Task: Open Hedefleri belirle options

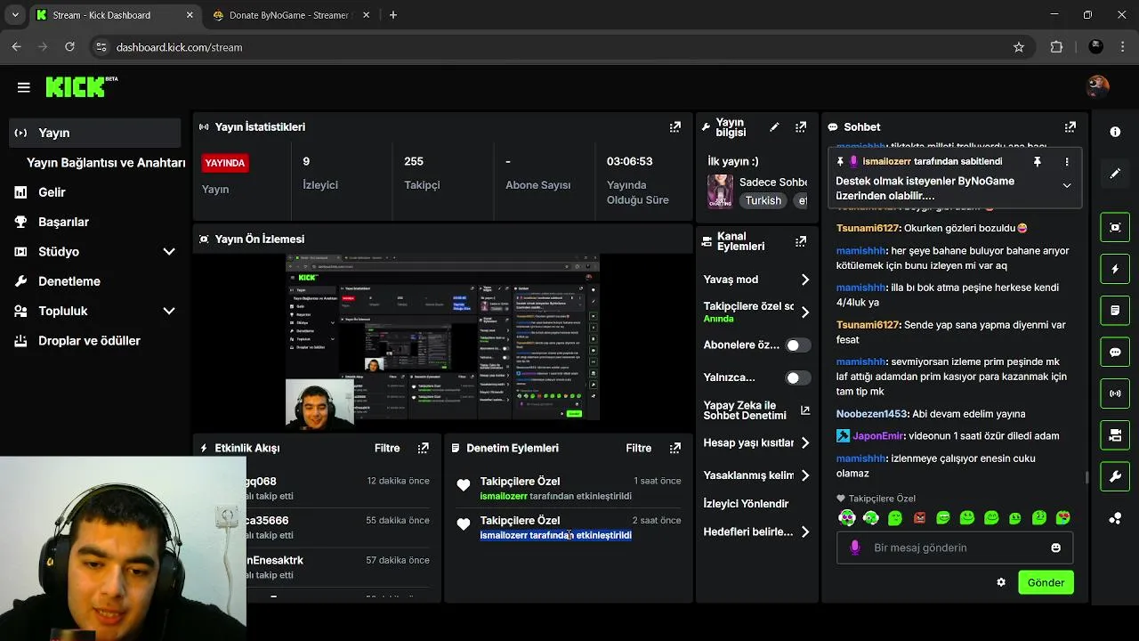Action: coord(756,531)
